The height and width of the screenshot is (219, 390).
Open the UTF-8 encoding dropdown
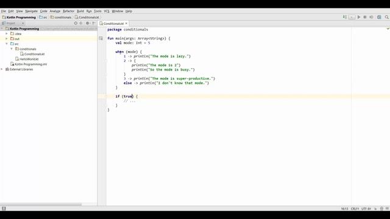[x=366, y=209]
